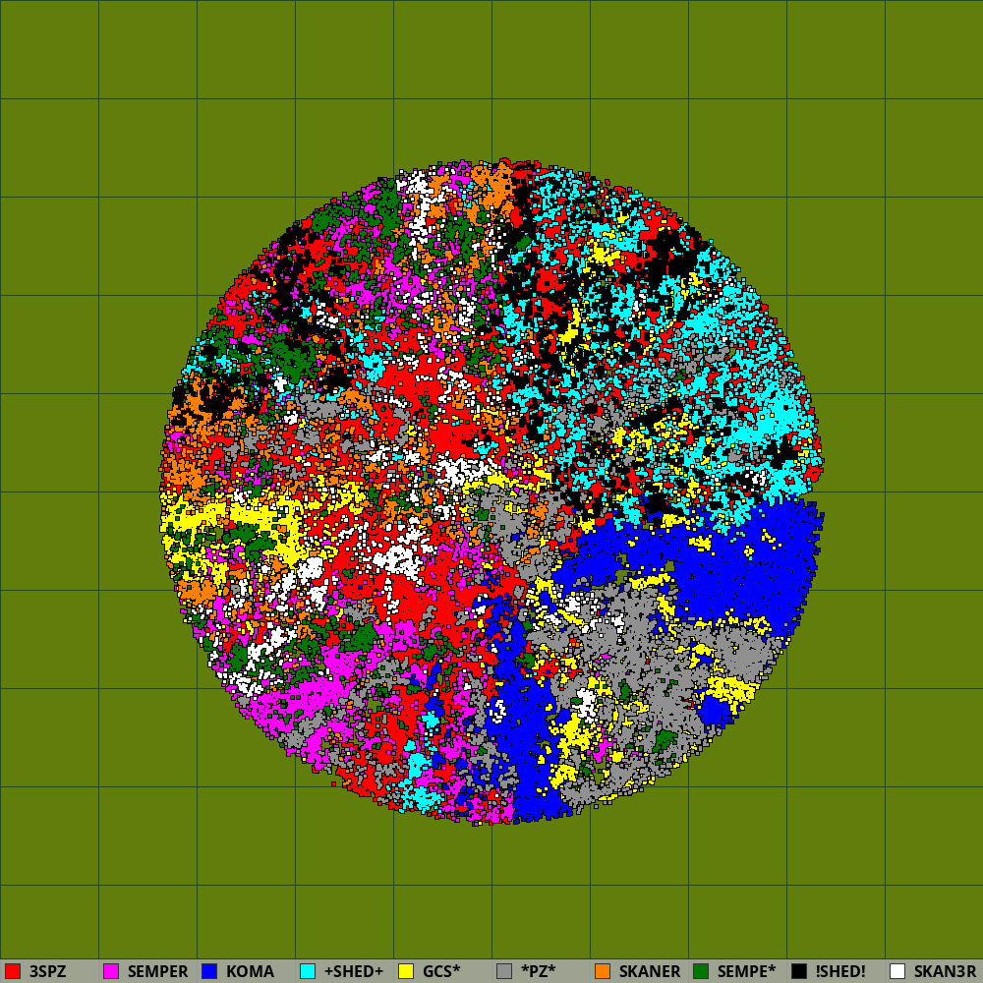Click the blue KOMA legend swatch
The width and height of the screenshot is (983, 983).
[209, 971]
